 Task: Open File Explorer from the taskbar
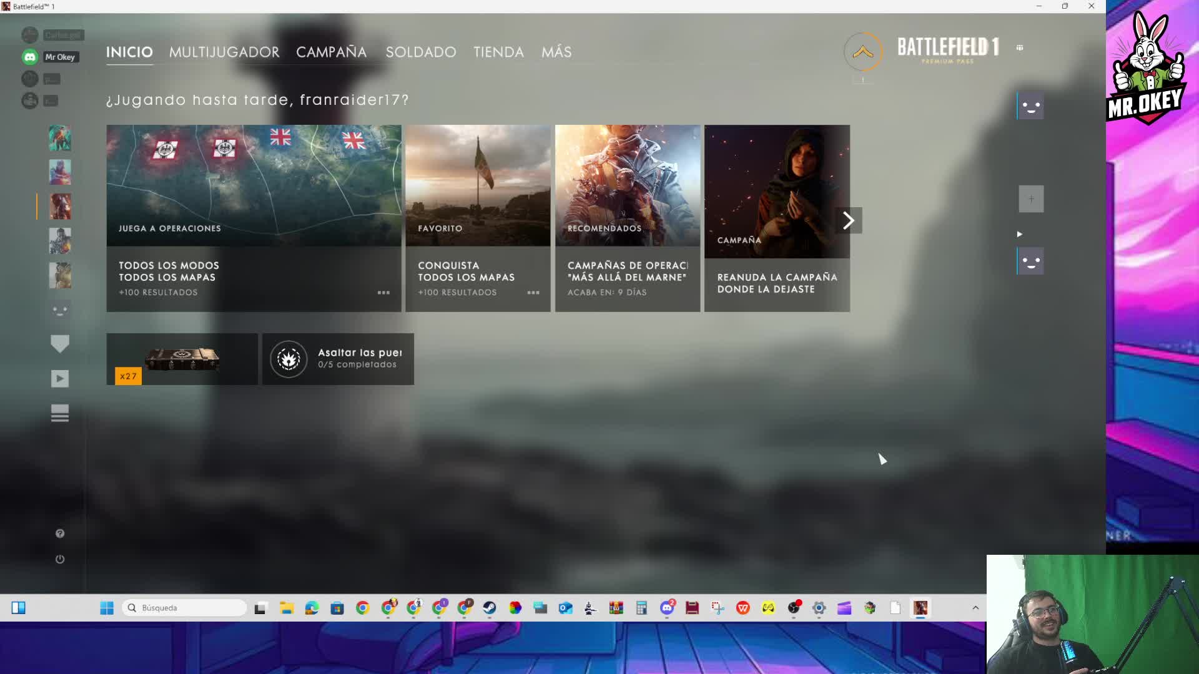(287, 608)
